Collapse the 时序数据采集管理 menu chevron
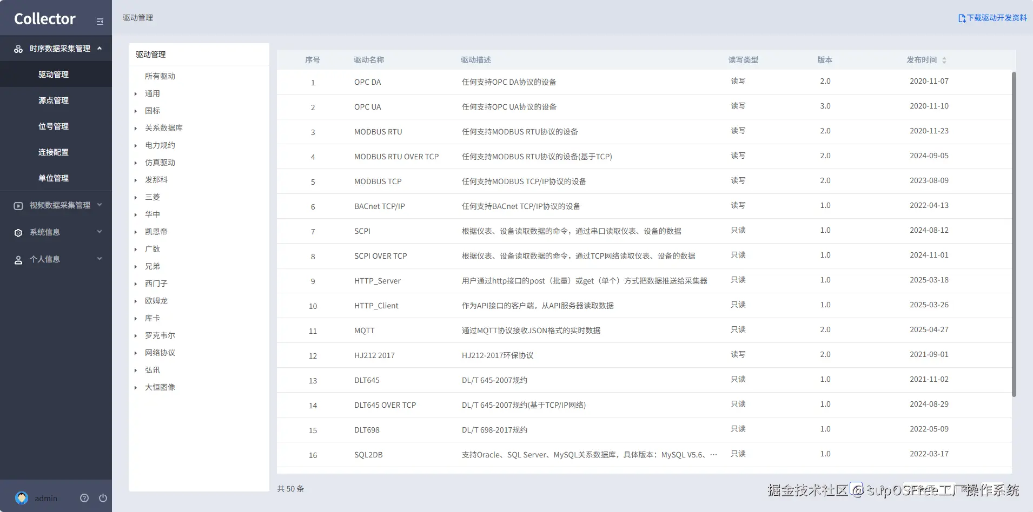1033x512 pixels. 100,48
